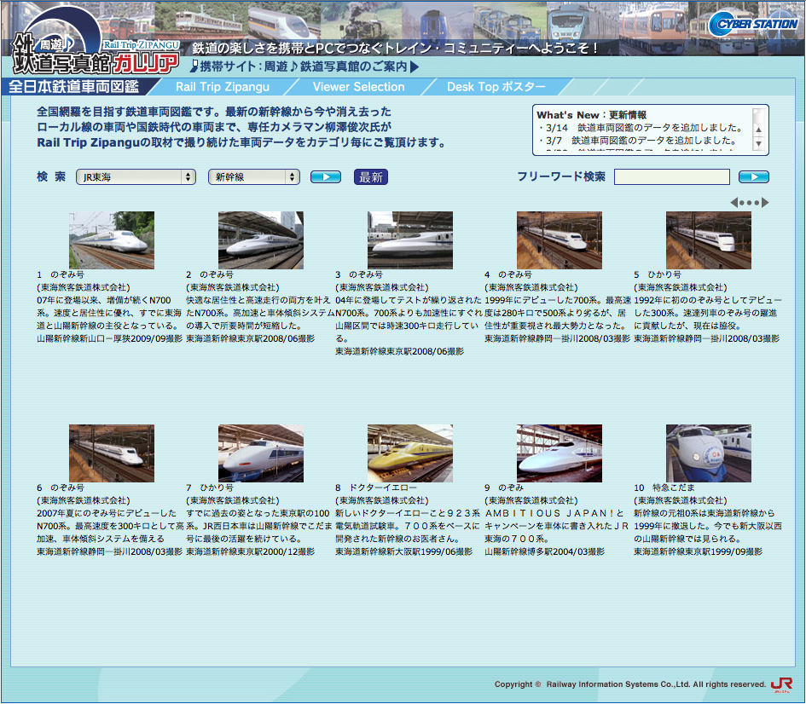Click the Cyber Station logo
This screenshot has height=704, width=806.
tap(753, 24)
